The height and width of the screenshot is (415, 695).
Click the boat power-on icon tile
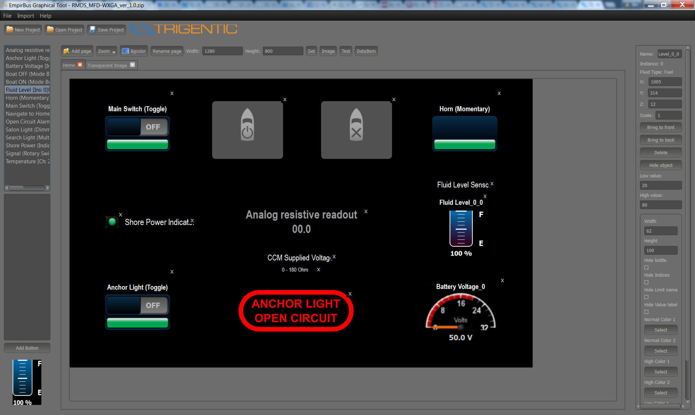pos(248,130)
